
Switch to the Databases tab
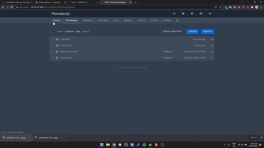click(x=88, y=21)
